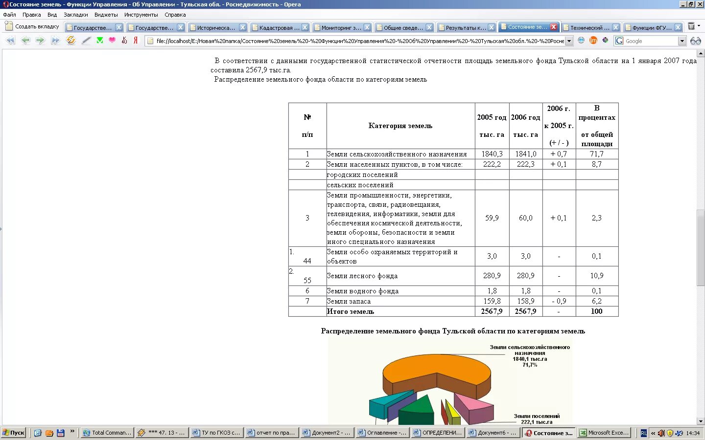Click the quick launch Internet Explorer icon

[38, 433]
